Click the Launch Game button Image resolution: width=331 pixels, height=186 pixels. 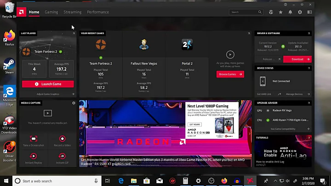click(x=48, y=84)
